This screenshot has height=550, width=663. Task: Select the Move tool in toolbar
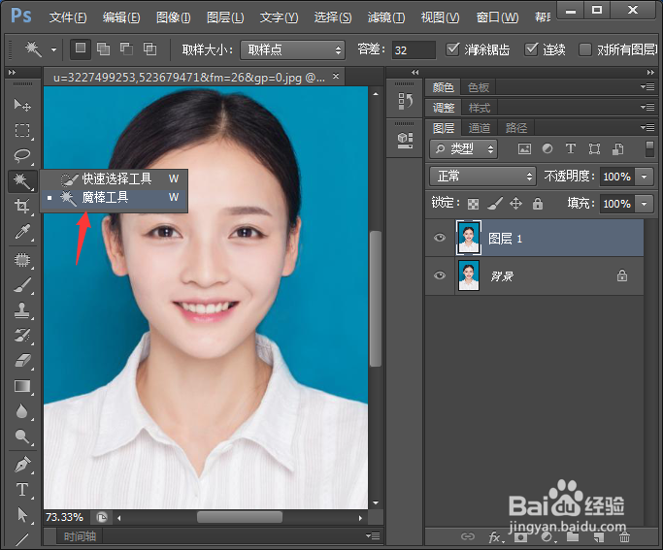(x=22, y=105)
